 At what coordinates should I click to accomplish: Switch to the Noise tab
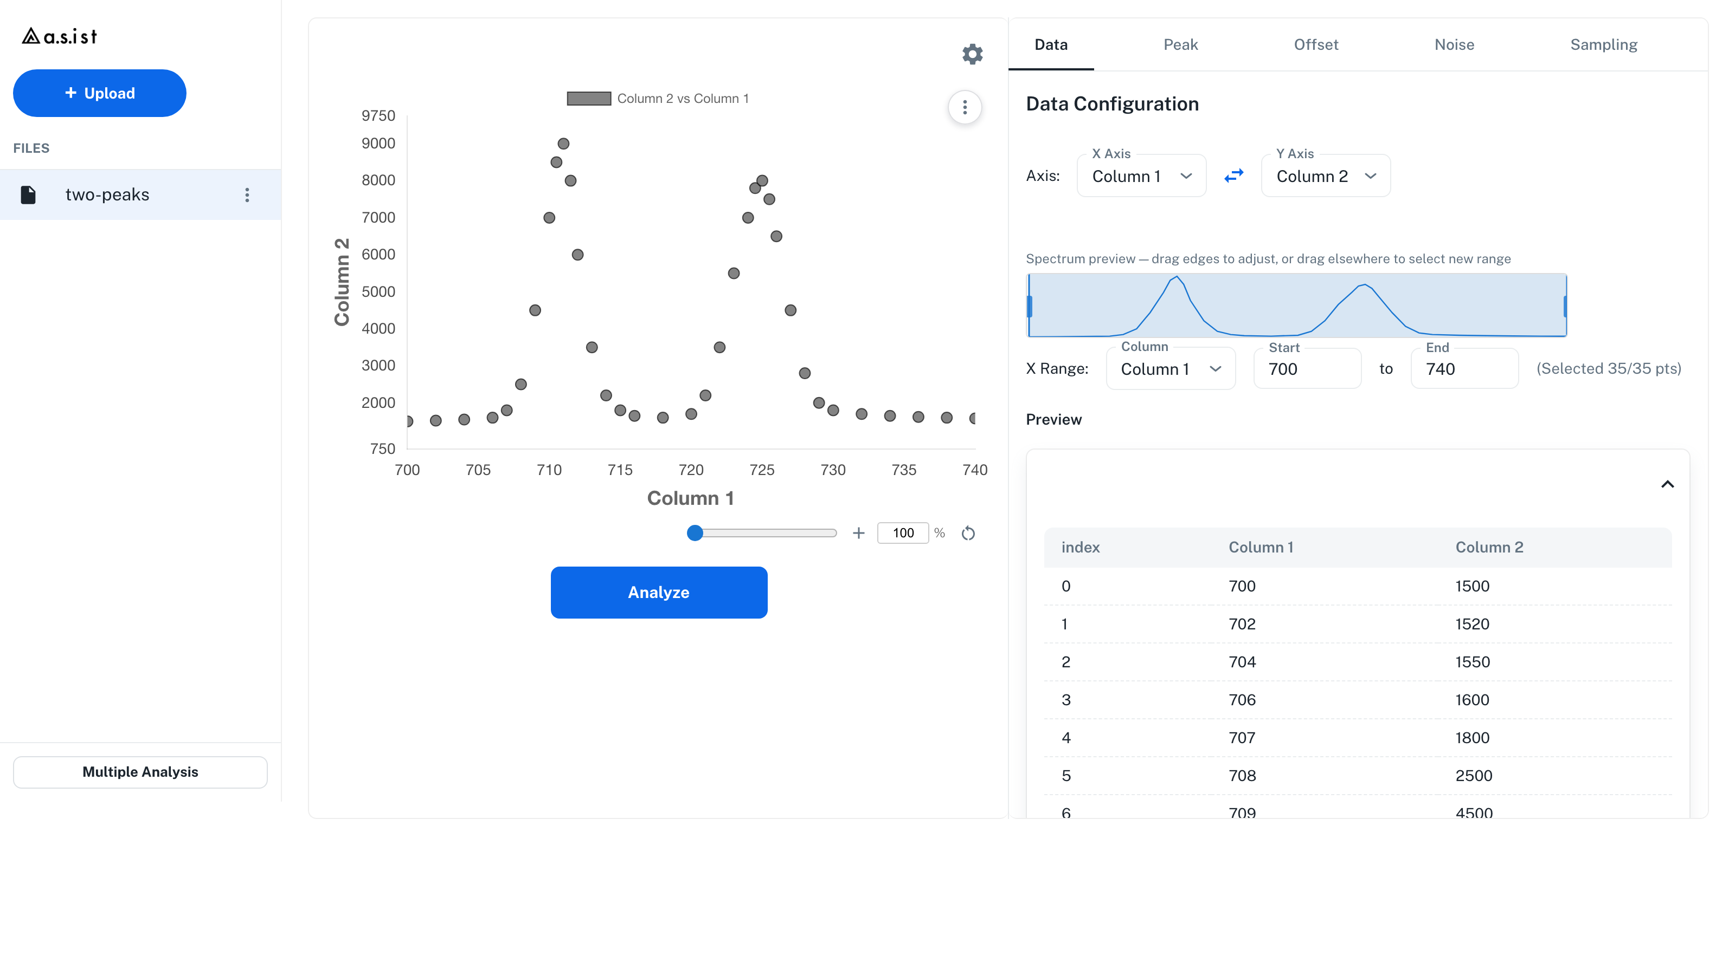tap(1454, 44)
